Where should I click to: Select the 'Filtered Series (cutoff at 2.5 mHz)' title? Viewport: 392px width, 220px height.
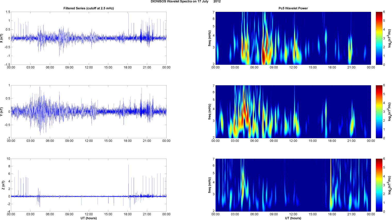89,8
